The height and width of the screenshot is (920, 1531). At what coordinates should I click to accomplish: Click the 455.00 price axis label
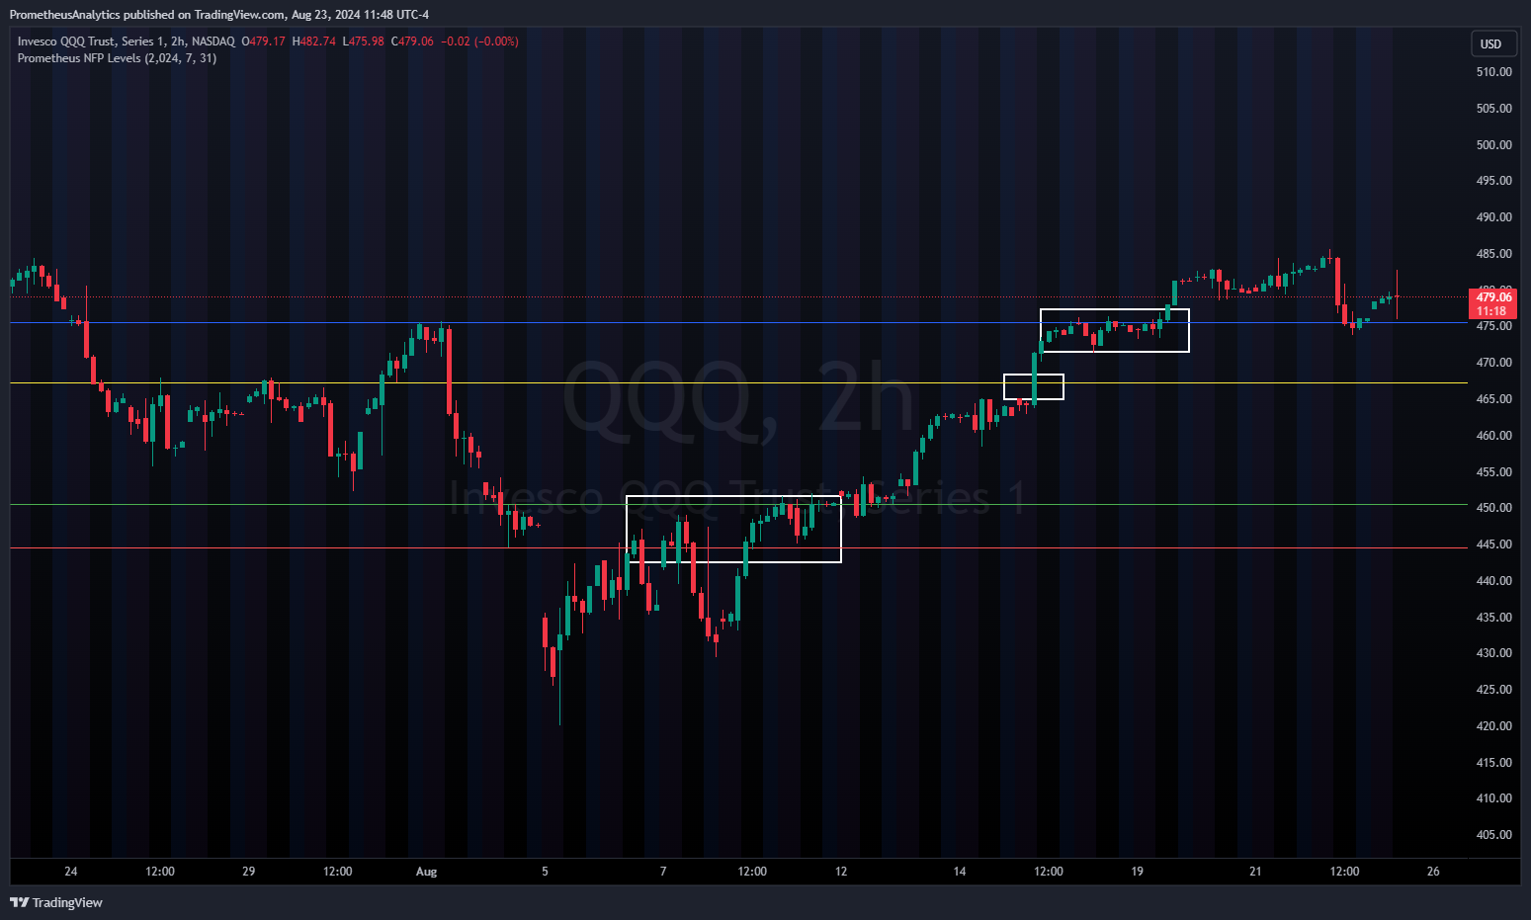(x=1493, y=472)
